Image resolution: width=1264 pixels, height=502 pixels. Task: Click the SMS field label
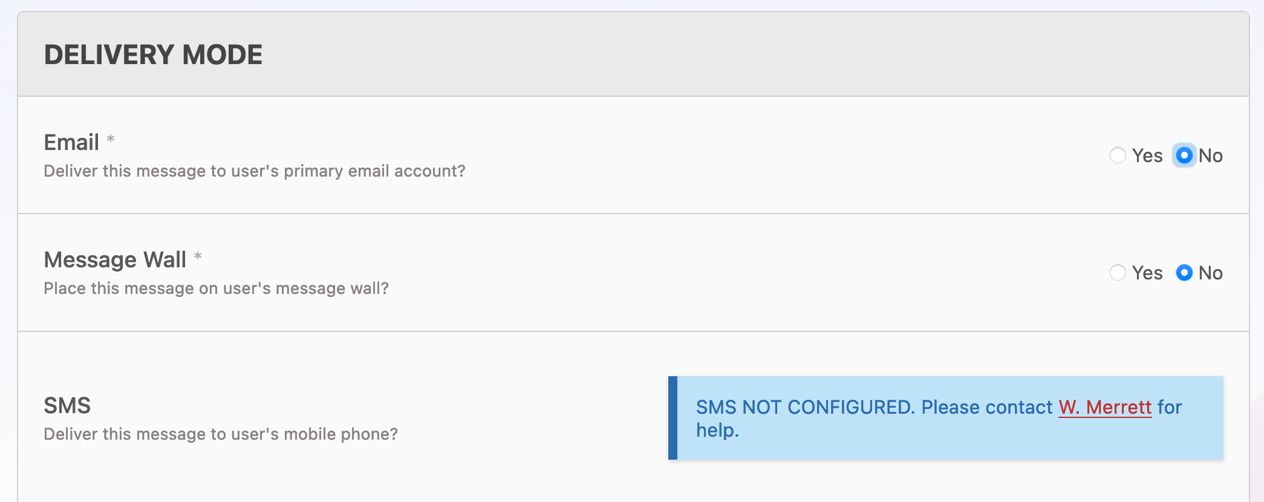(67, 405)
